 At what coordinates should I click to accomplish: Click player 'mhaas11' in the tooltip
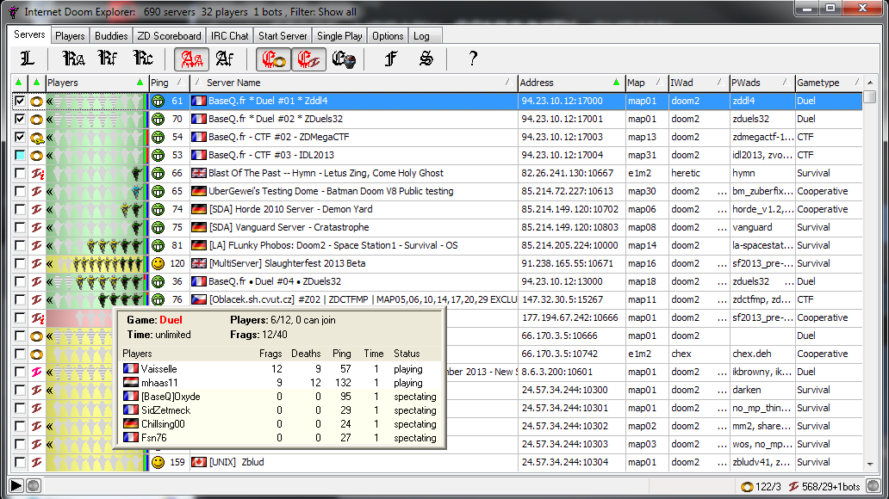(x=159, y=383)
